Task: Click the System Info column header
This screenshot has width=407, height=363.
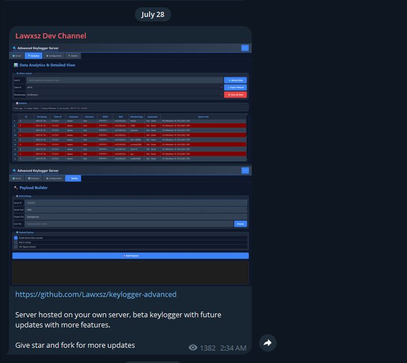Action: pos(203,117)
